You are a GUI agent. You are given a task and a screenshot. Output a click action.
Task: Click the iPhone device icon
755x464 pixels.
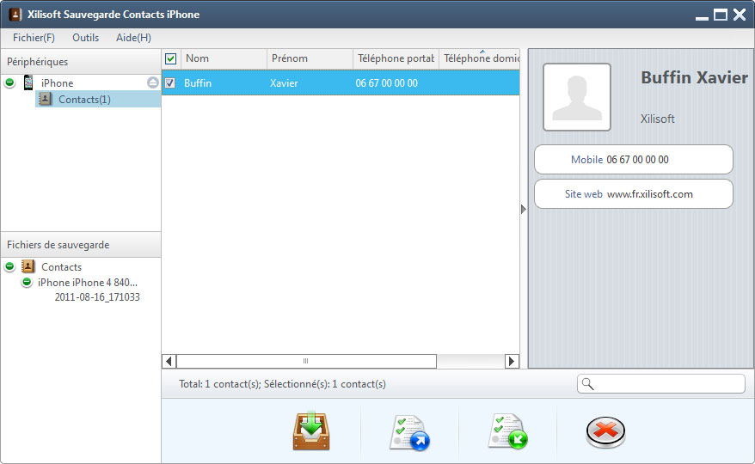coord(28,82)
